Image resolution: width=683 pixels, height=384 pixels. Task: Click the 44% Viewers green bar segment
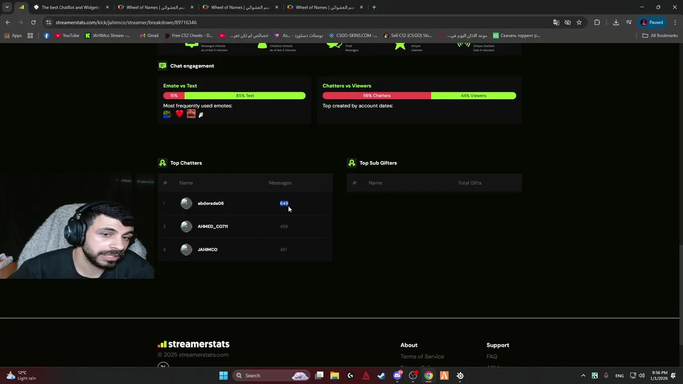[x=473, y=95]
